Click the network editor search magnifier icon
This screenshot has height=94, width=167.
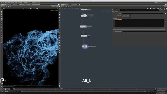click(165, 8)
